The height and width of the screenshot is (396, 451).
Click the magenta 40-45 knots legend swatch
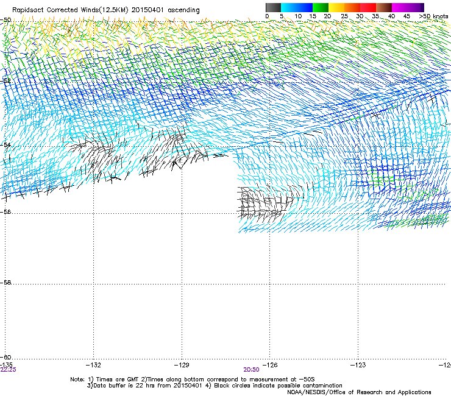pos(400,7)
